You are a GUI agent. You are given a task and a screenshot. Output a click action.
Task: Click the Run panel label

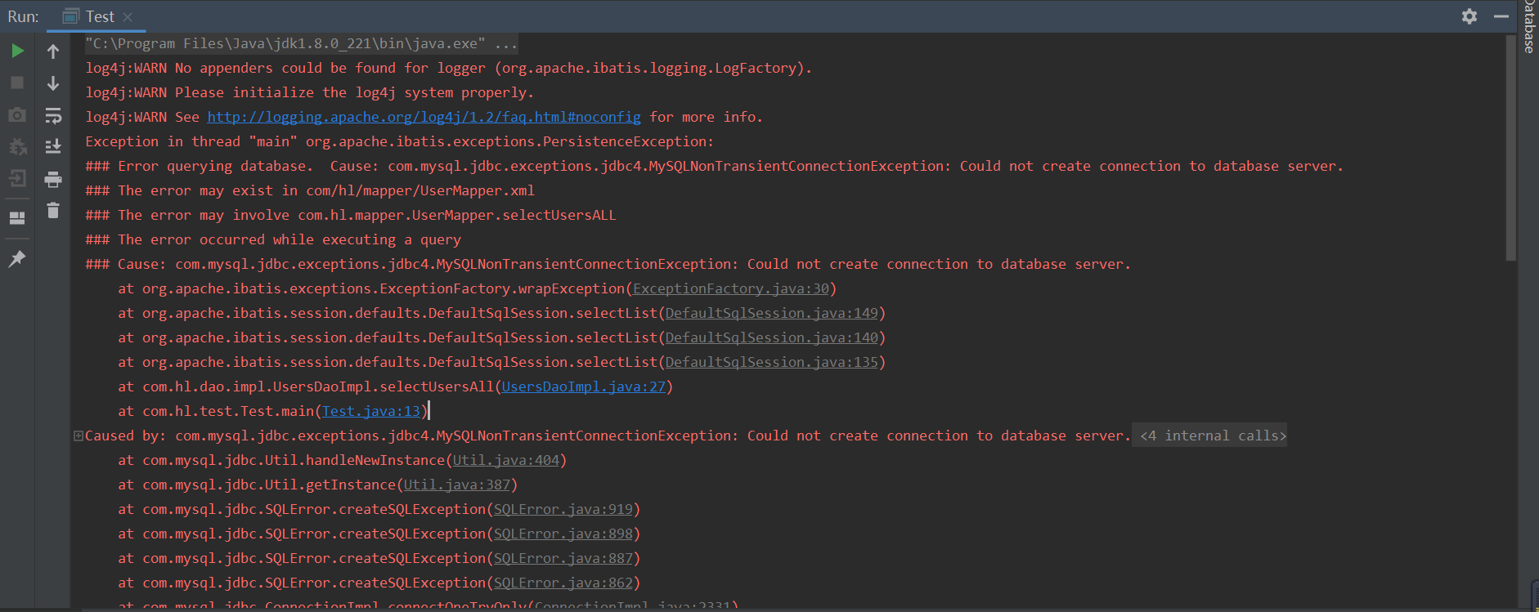(23, 16)
